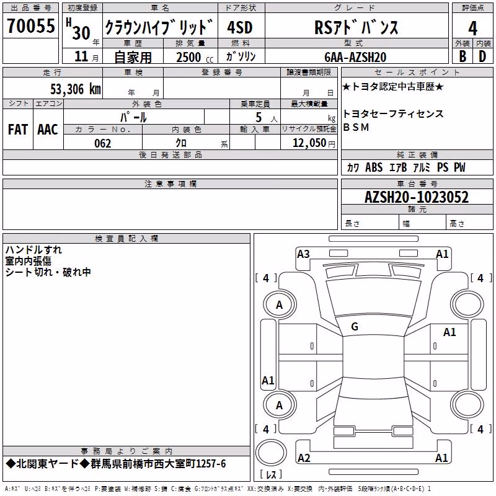The height and width of the screenshot is (496, 496).
Task: Click the recycle deposit 12,050円
Action: [x=314, y=143]
